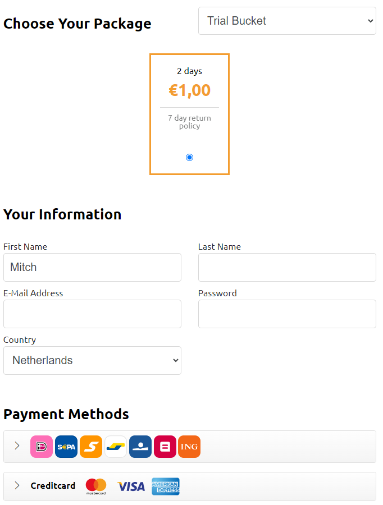
Task: Select the Mastercard icon
Action: pyautogui.click(x=95, y=486)
